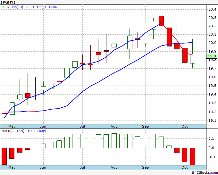
Task: Click the 20.4 price axis label
Action: coord(212,9)
